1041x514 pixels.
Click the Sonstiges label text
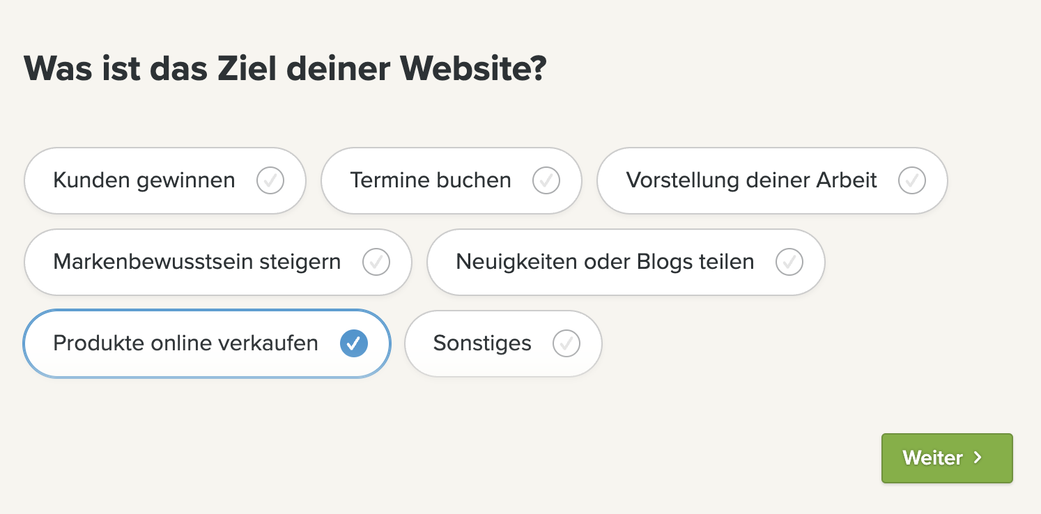click(x=482, y=343)
